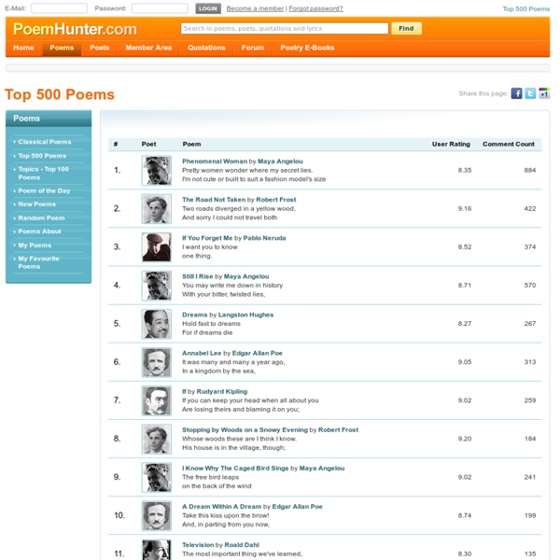
Task: Go to Home in navigation bar
Action: 23,48
